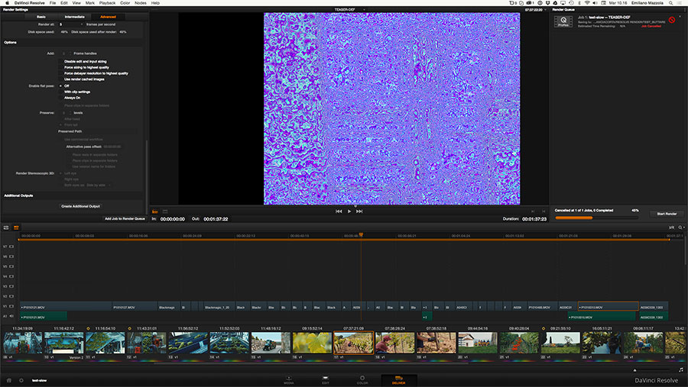Select 'Always On' flat pass option
This screenshot has width=688, height=387.
(x=60, y=98)
